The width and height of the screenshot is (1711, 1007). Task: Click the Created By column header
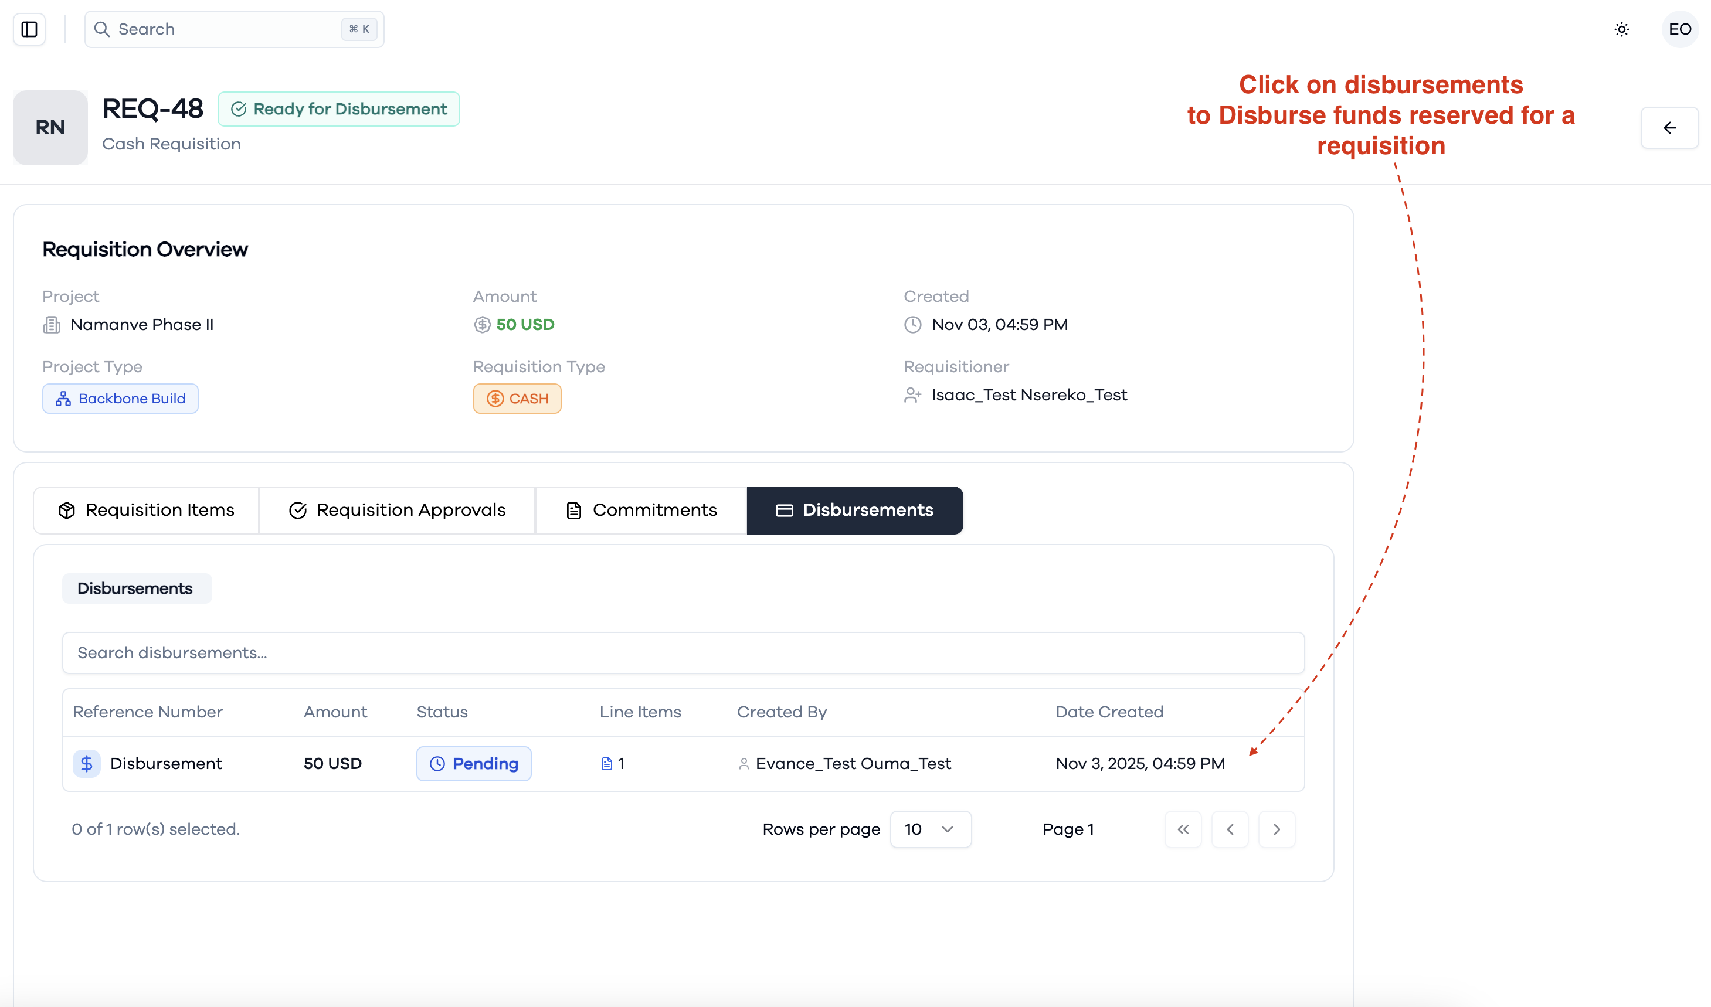(x=782, y=712)
